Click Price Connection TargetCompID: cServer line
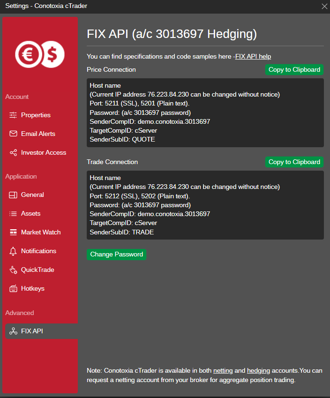The image size is (330, 398). tap(123, 130)
